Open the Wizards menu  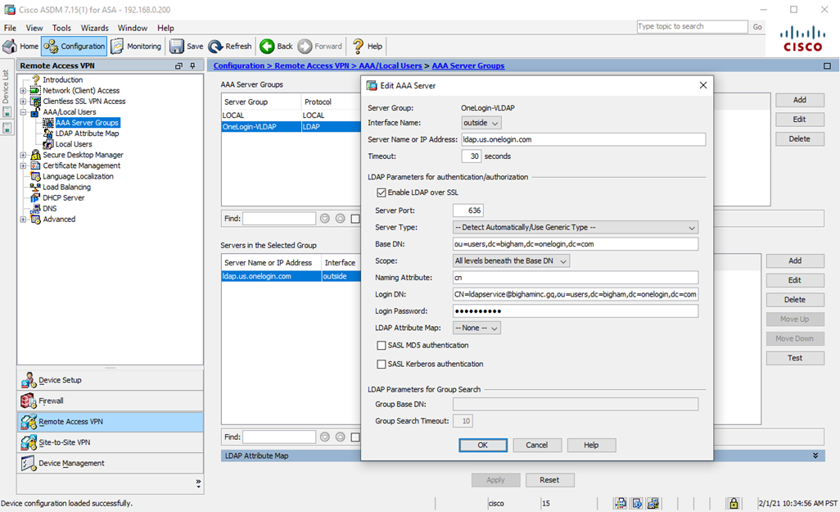point(94,27)
